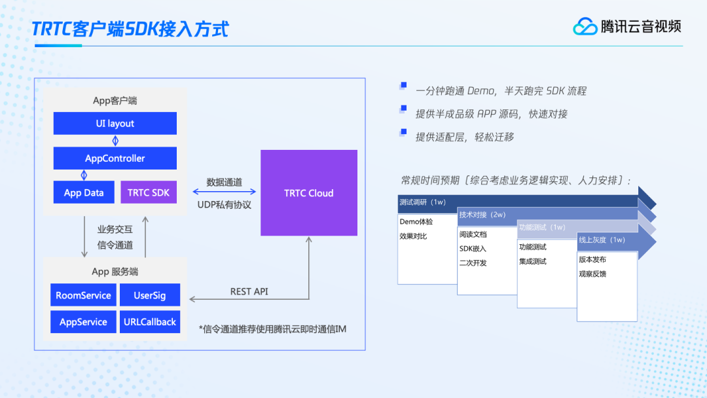Click the purple TRTC SDK block
This screenshot has height=398, width=707.
[149, 192]
